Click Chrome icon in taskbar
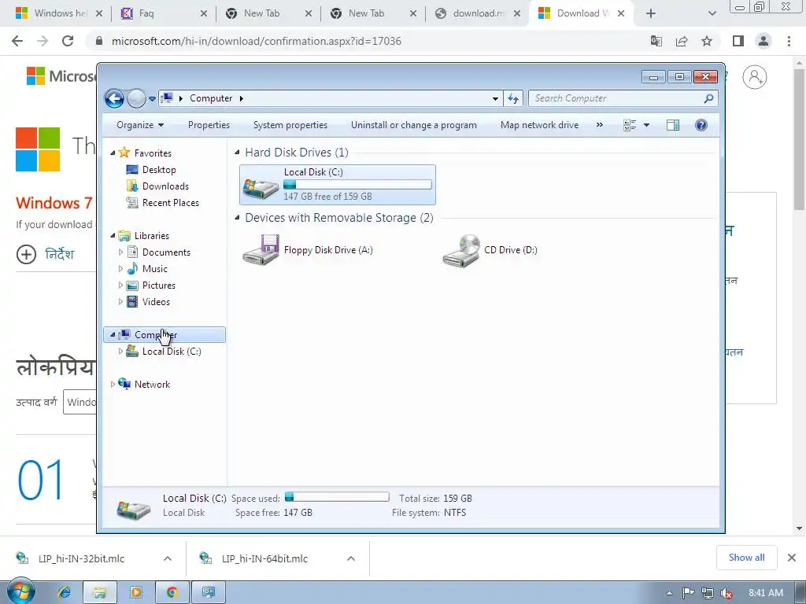 pyautogui.click(x=172, y=592)
